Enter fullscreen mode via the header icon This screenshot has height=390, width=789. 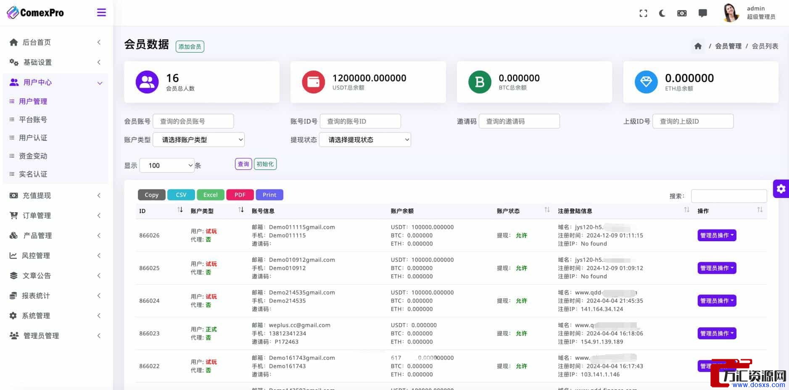[x=643, y=13]
